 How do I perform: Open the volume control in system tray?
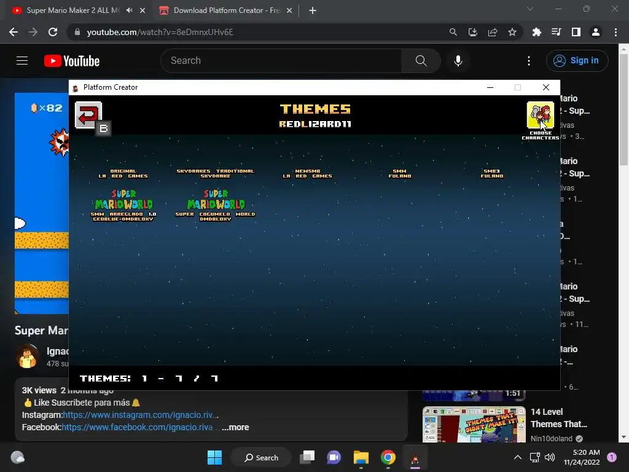click(x=550, y=457)
